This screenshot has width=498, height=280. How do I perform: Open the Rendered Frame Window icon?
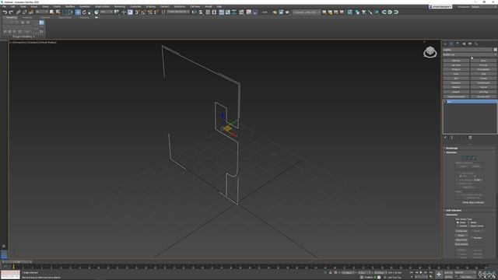click(x=281, y=12)
